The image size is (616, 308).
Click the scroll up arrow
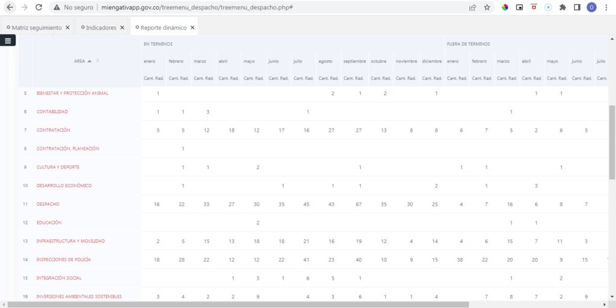pyautogui.click(x=612, y=38)
